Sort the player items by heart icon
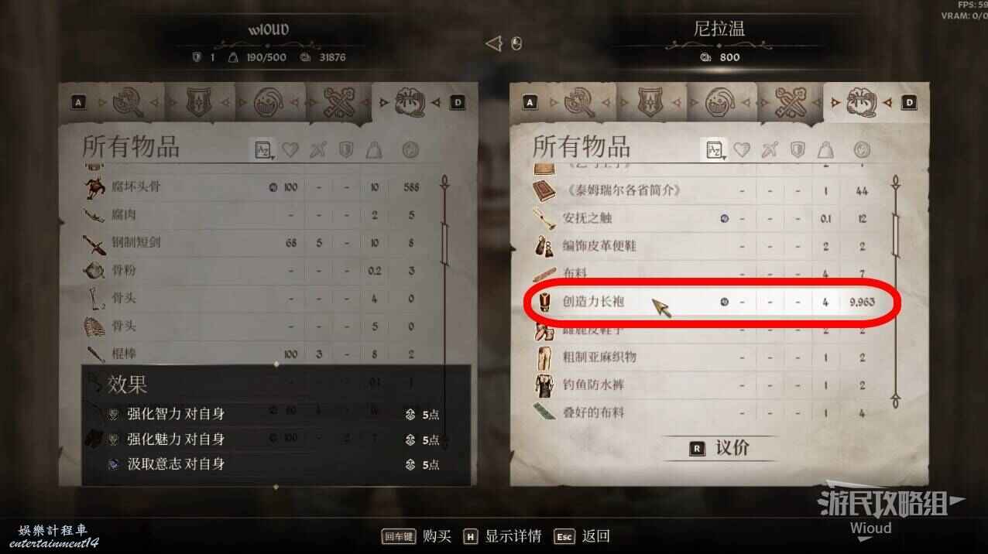This screenshot has width=988, height=554. 290,150
